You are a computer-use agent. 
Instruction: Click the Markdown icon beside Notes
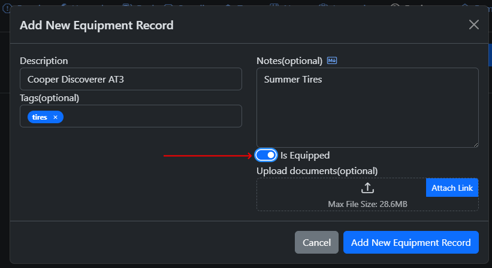click(332, 61)
